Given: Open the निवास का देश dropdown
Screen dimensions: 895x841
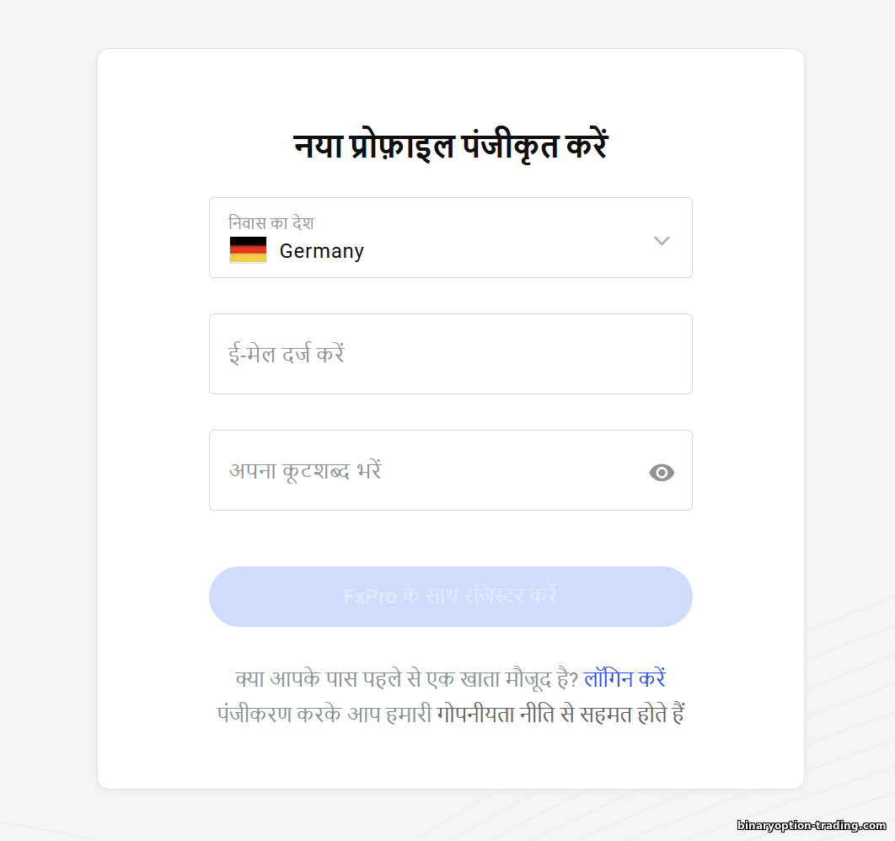Looking at the screenshot, I should 450,238.
